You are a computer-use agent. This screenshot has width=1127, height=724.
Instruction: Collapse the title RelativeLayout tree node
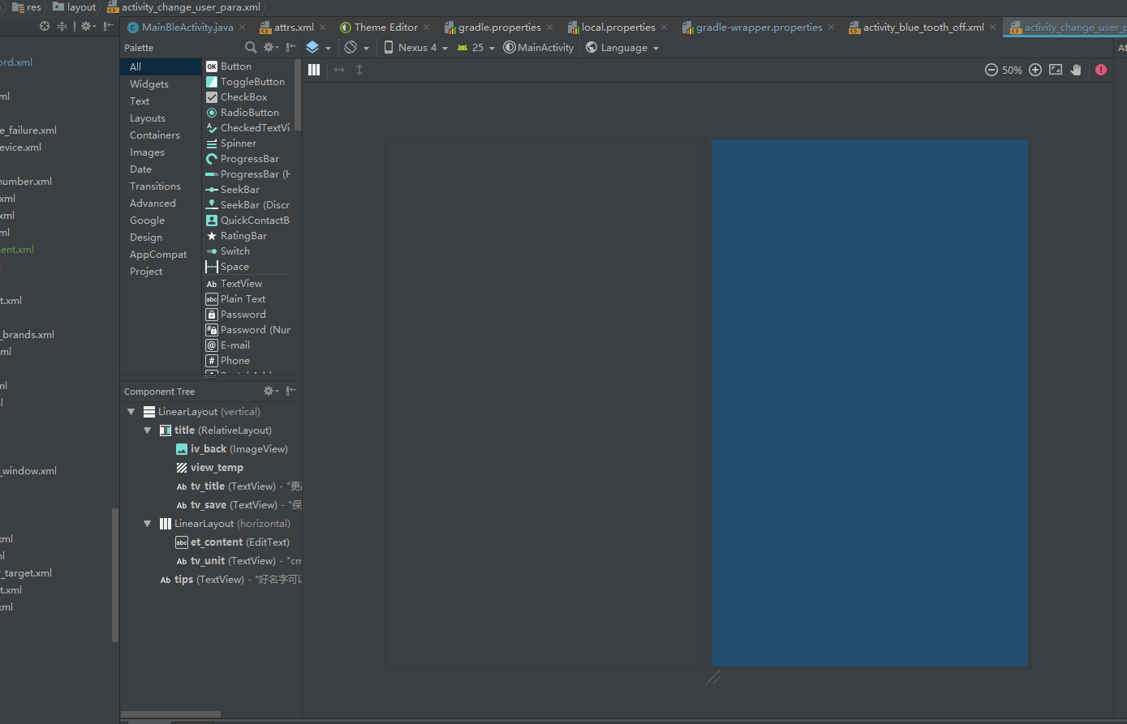[x=148, y=431]
